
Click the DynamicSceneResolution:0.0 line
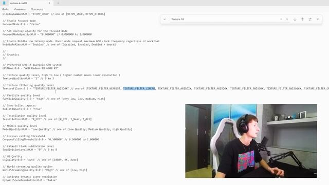click(x=30, y=180)
